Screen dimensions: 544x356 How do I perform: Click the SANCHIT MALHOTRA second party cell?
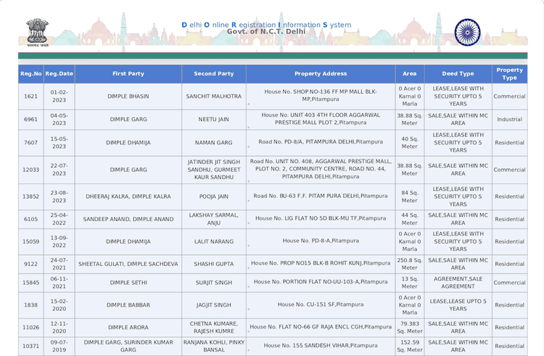214,96
